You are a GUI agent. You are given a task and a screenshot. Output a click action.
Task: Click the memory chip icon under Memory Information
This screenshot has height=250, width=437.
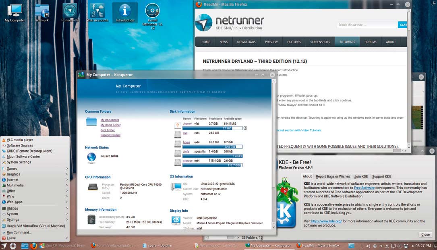91,220
